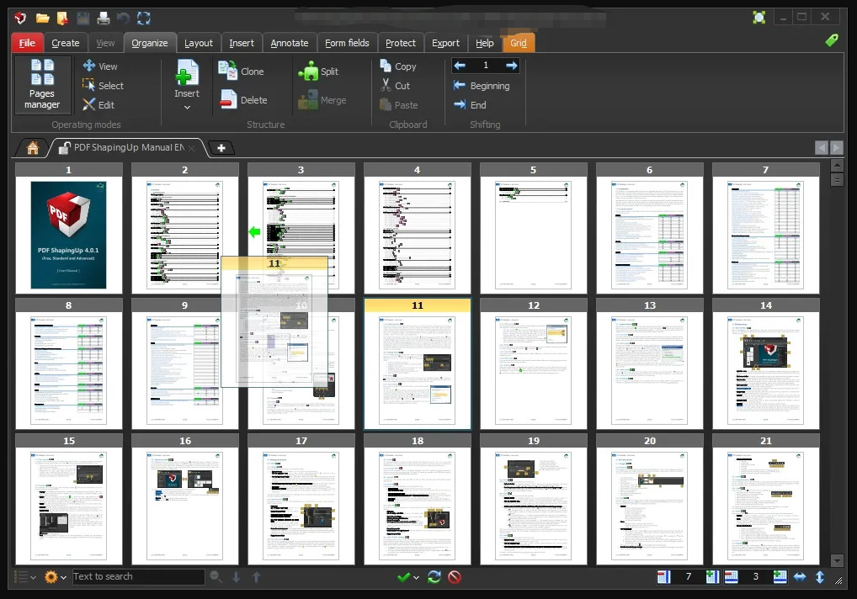Click the vertical scrollbar down arrow

click(837, 560)
